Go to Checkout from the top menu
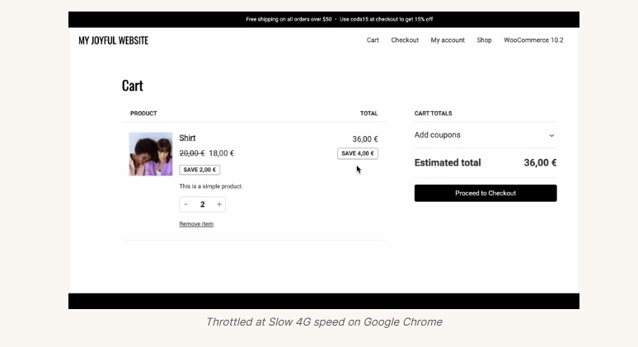 tap(405, 40)
